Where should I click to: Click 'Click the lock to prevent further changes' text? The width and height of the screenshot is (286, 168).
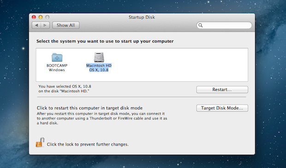point(88,145)
